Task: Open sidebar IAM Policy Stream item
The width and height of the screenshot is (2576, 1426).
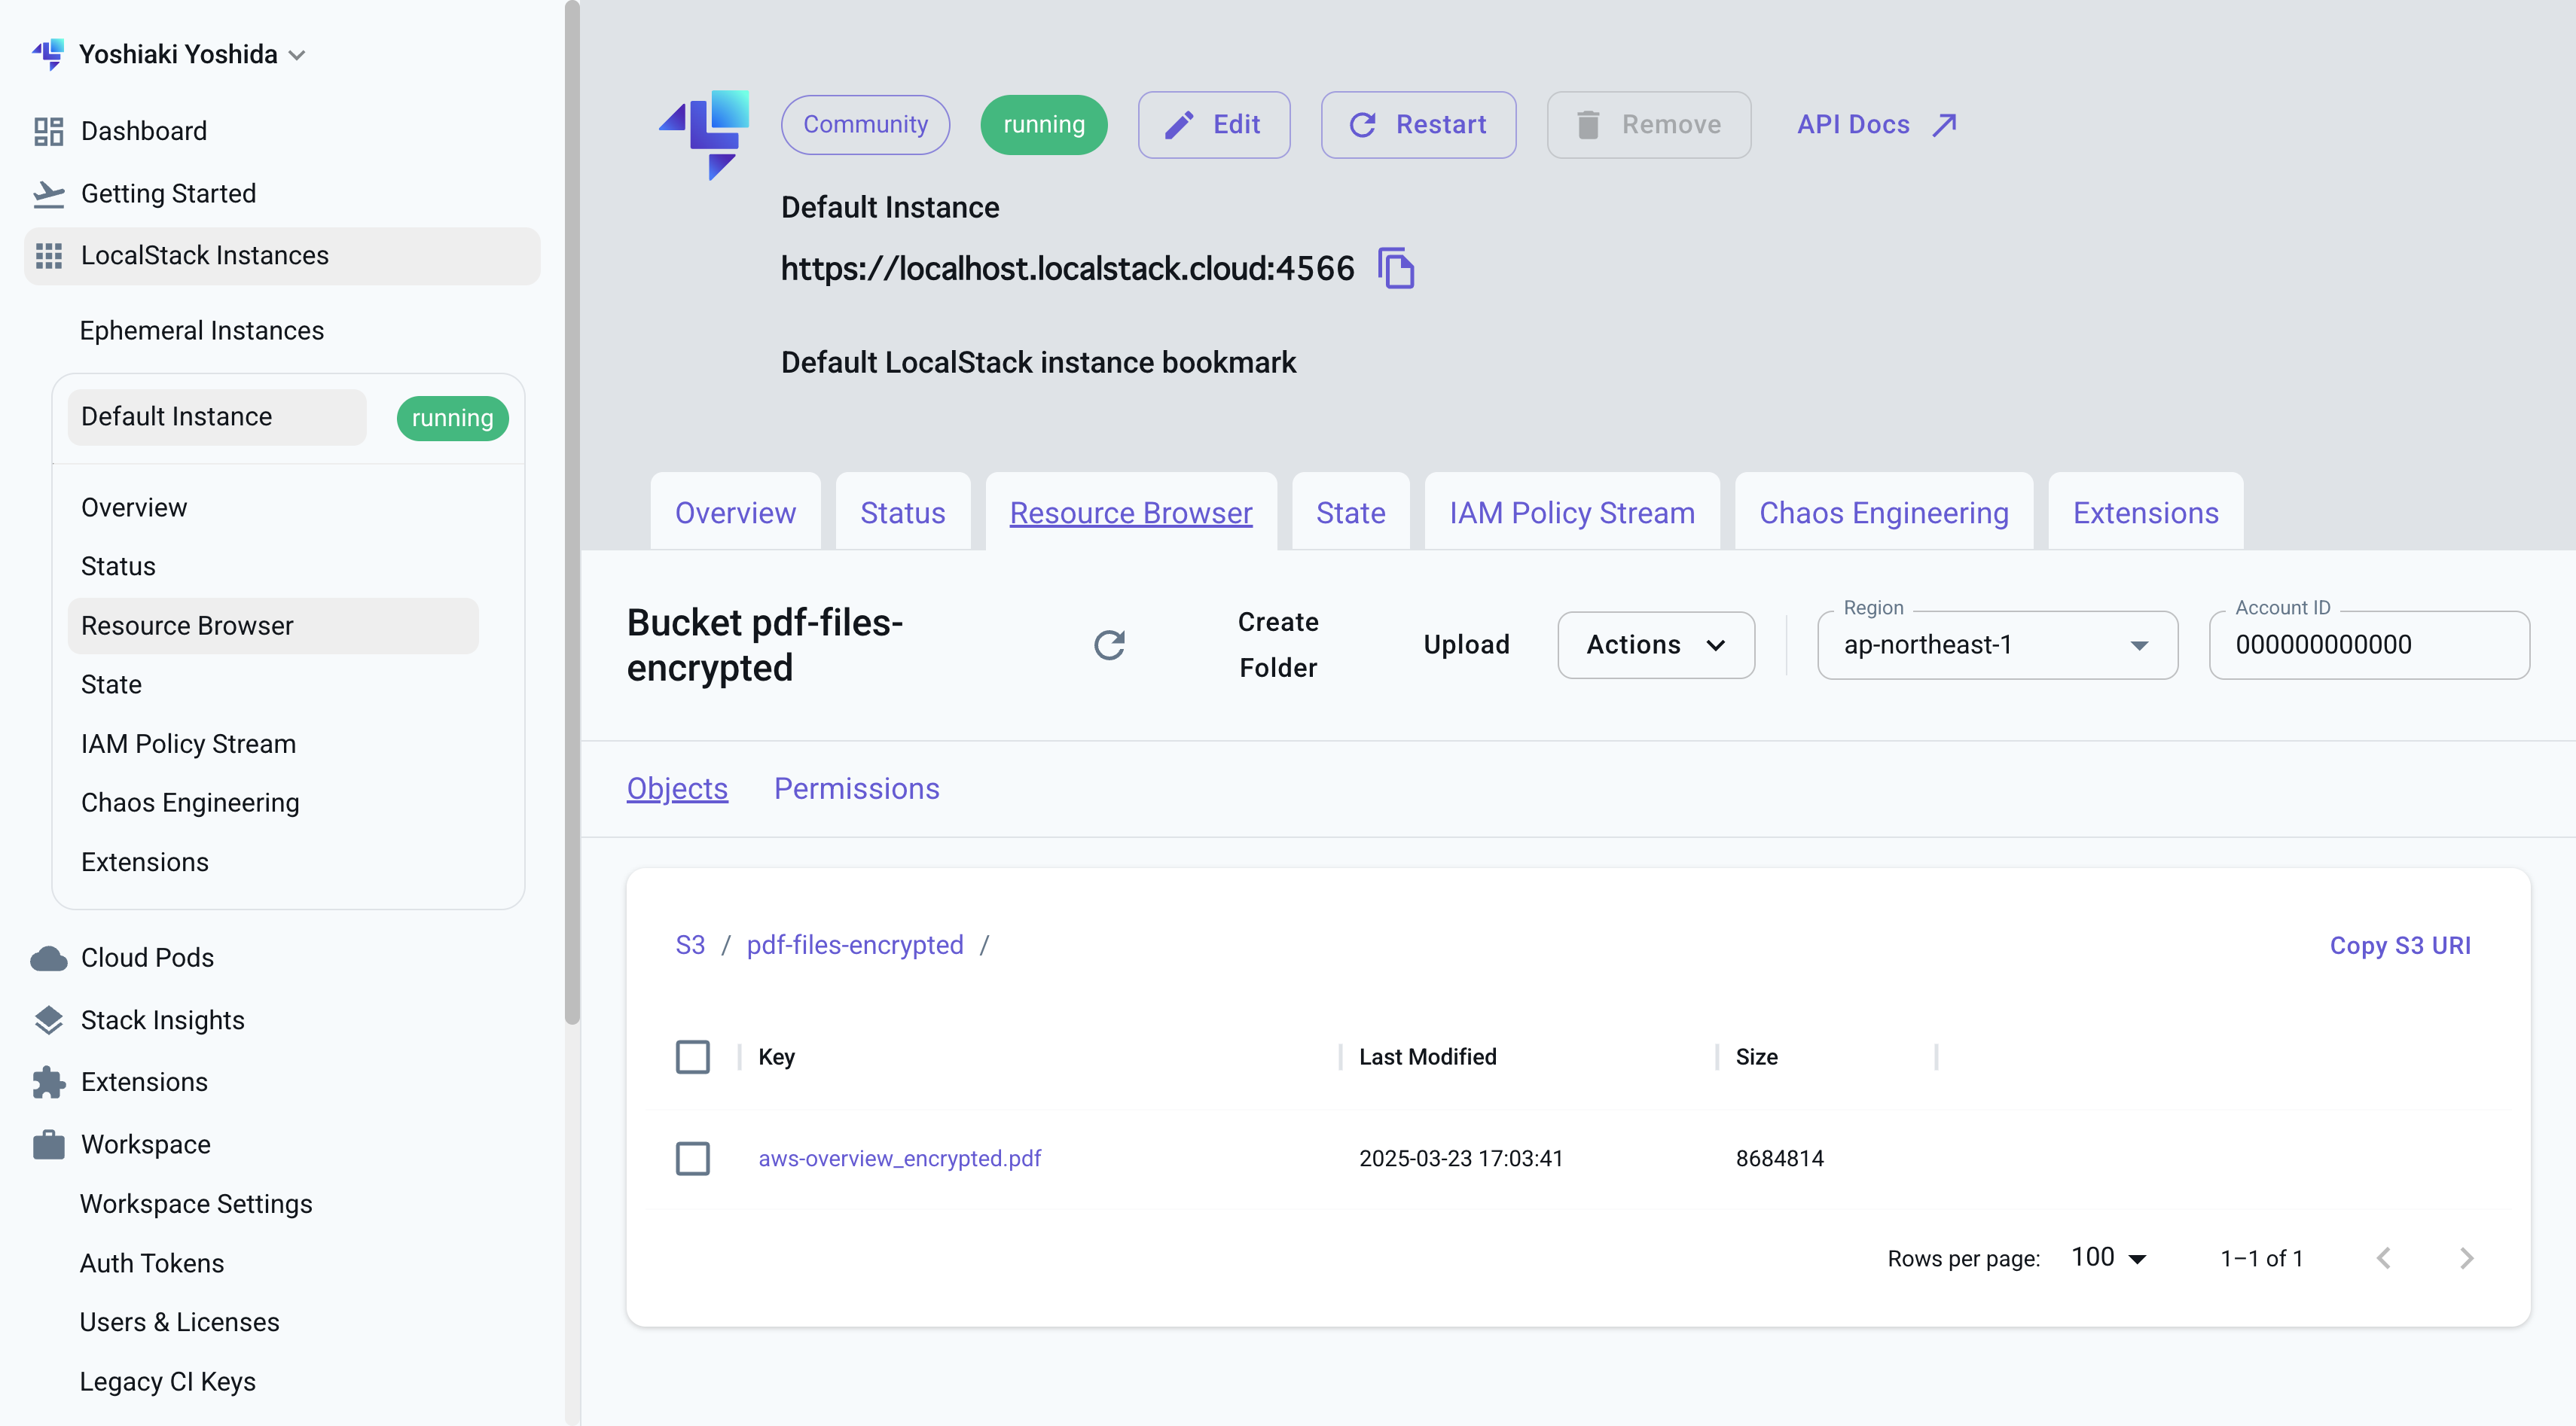Action: click(x=188, y=745)
